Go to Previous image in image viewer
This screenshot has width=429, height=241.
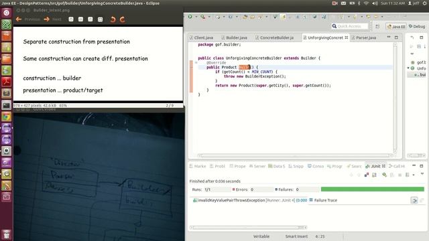(27, 19)
